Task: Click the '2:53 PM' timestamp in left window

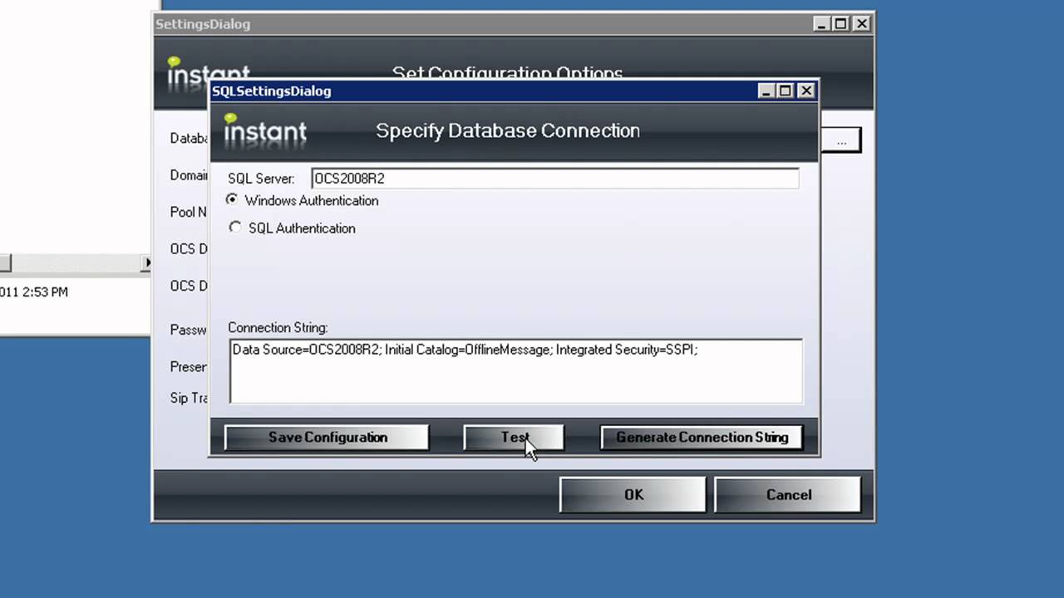Action: [44, 292]
